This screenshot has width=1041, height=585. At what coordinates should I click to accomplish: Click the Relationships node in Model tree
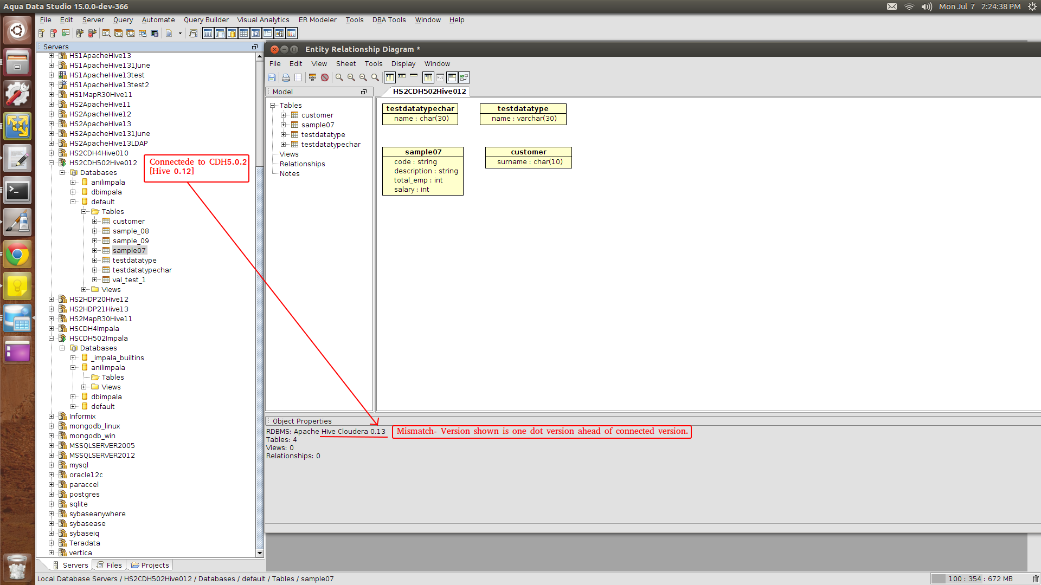[x=302, y=164]
